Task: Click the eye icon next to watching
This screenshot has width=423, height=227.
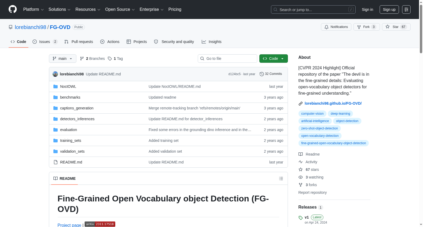Action: coord(301,177)
